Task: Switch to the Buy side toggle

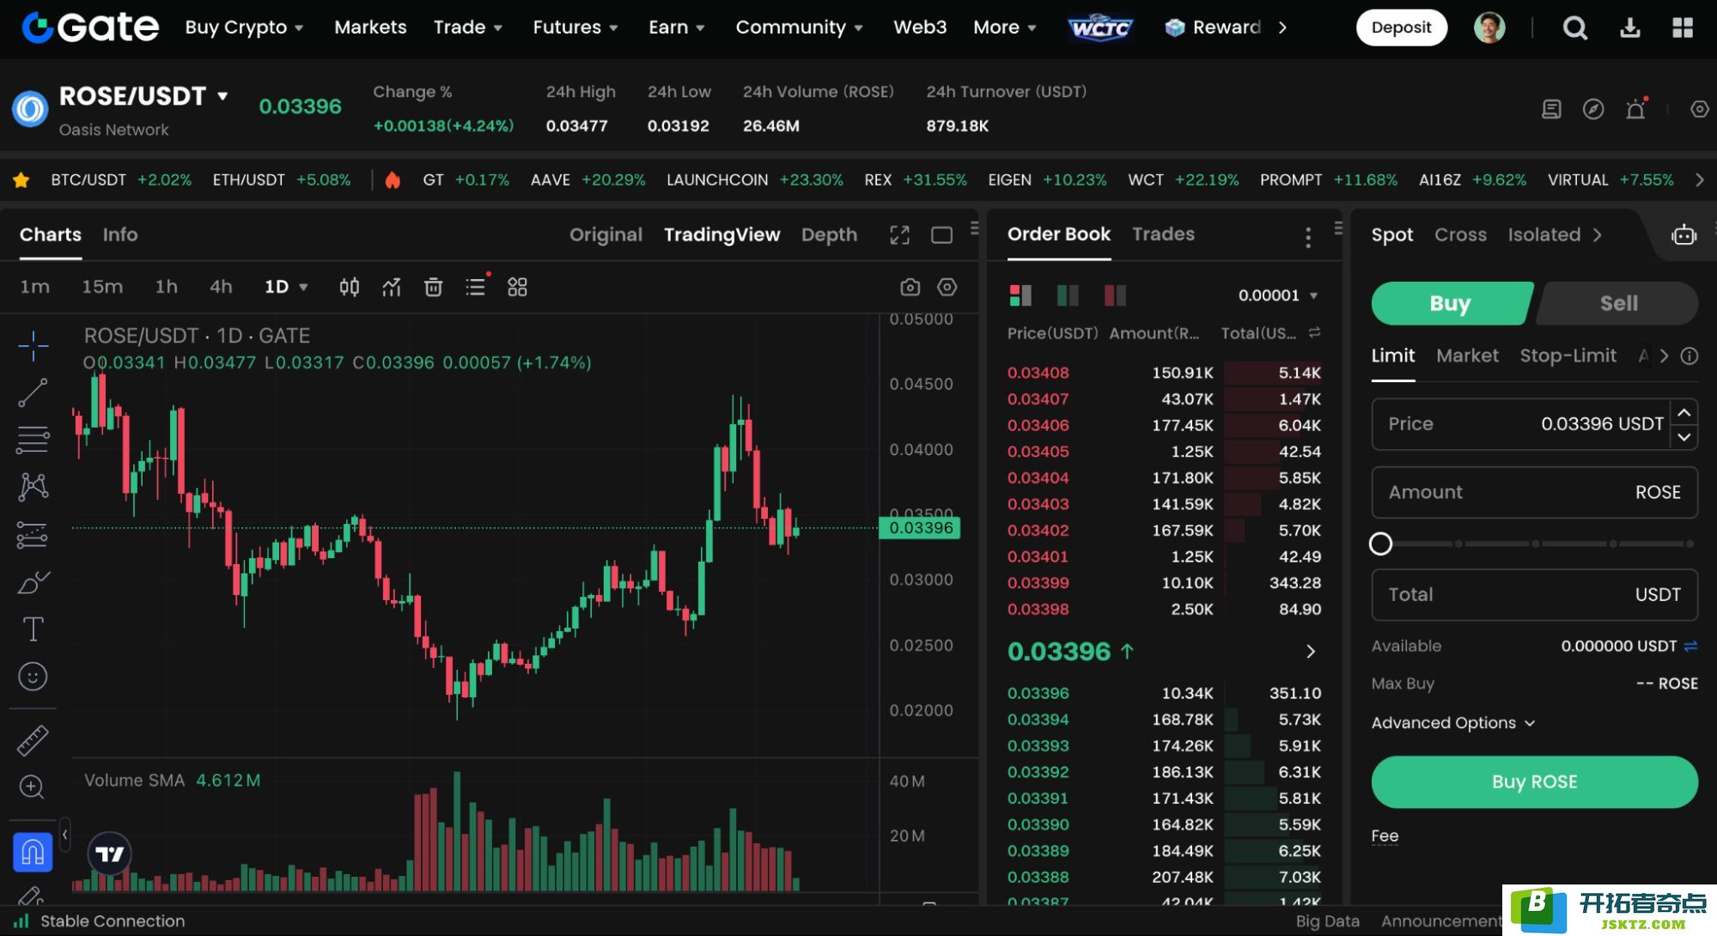Action: [1451, 303]
